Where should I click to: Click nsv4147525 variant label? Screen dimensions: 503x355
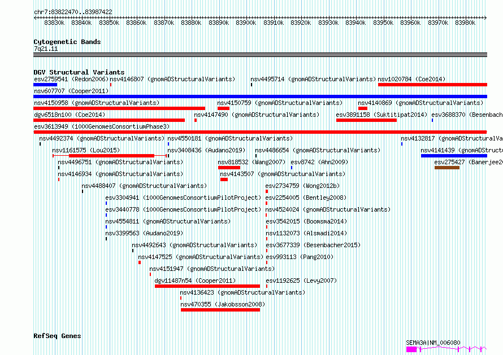tap(201, 257)
